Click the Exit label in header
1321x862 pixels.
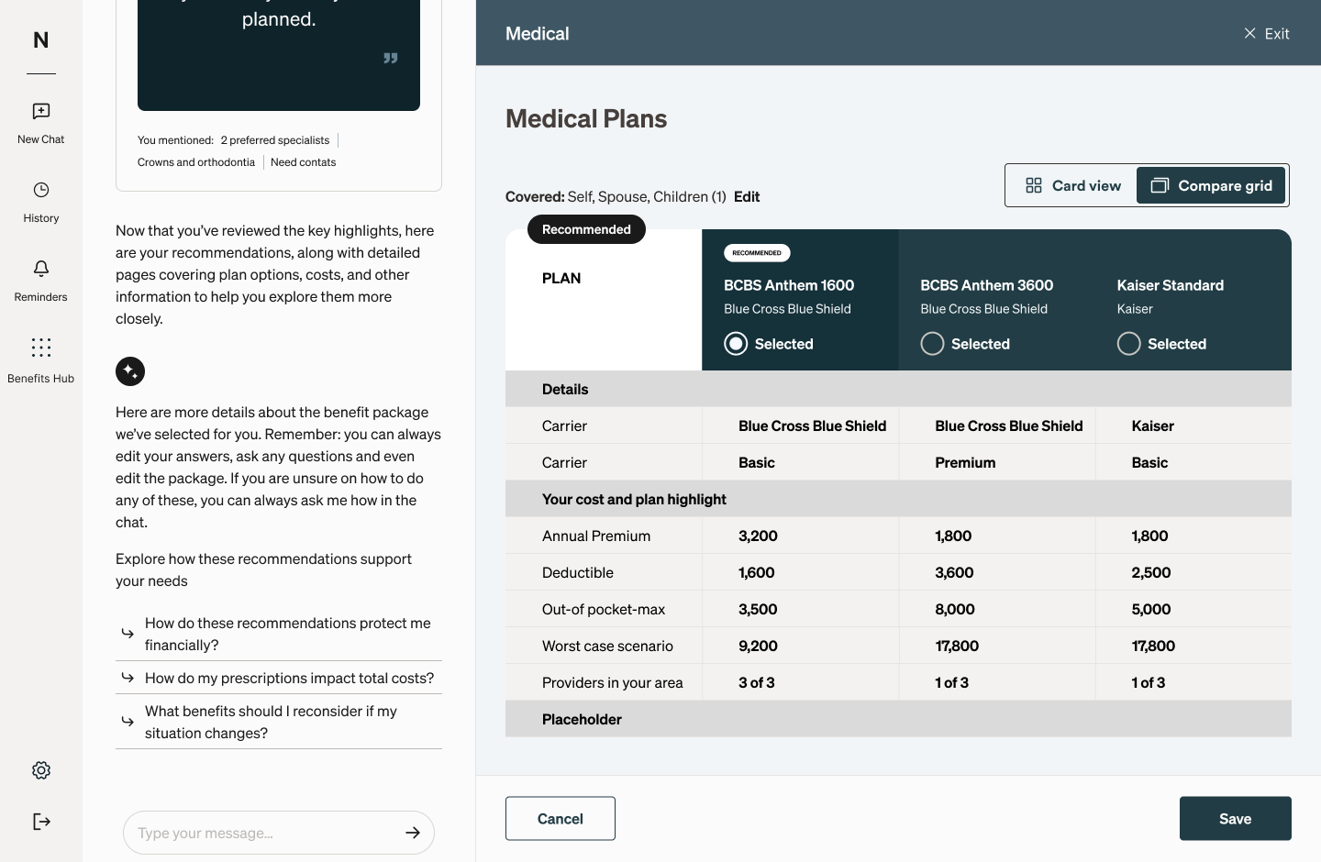tap(1277, 33)
